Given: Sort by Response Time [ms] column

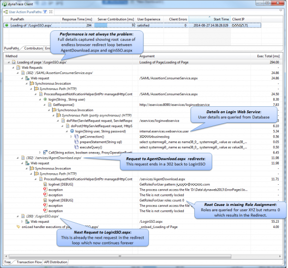Looking at the screenshot, I should click(77, 19).
